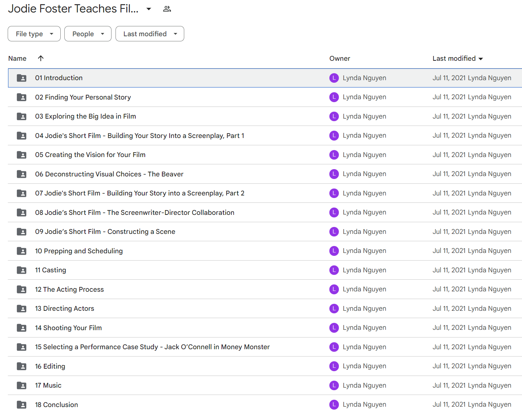Click folder icon for 09 Constructing a Scene

(x=22, y=232)
